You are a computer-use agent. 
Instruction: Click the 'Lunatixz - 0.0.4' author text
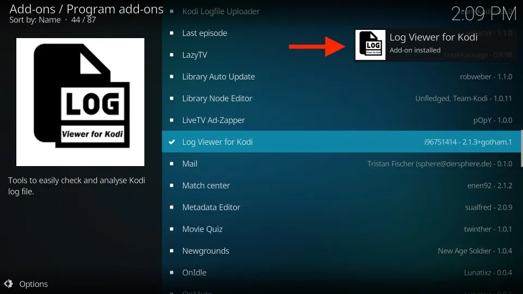pyautogui.click(x=488, y=273)
